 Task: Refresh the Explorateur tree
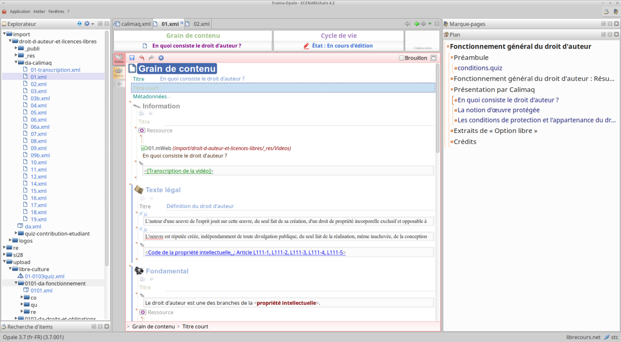point(80,24)
